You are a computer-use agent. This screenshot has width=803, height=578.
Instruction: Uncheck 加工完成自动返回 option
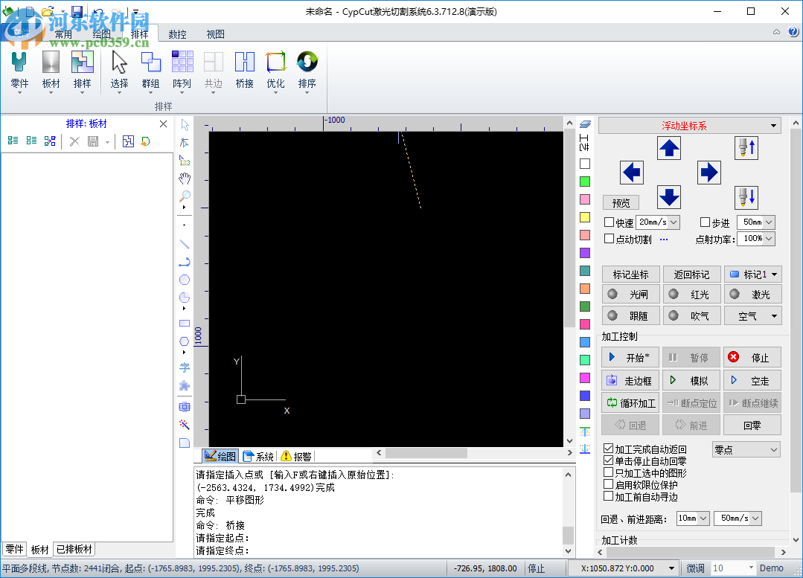(609, 448)
